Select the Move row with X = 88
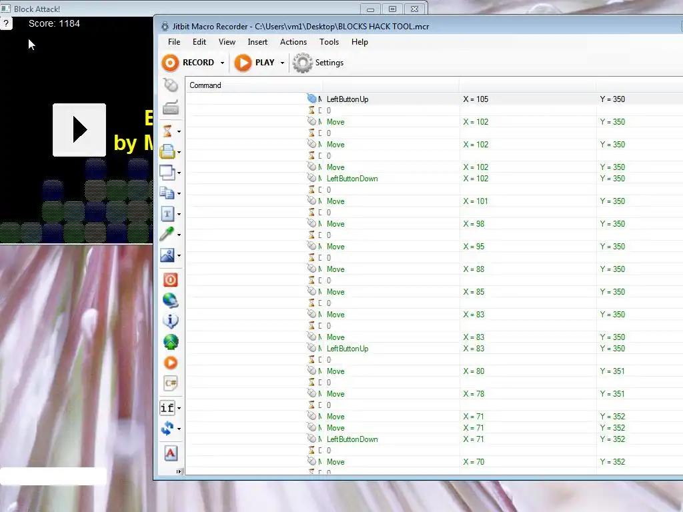This screenshot has width=683, height=512. coord(434,269)
